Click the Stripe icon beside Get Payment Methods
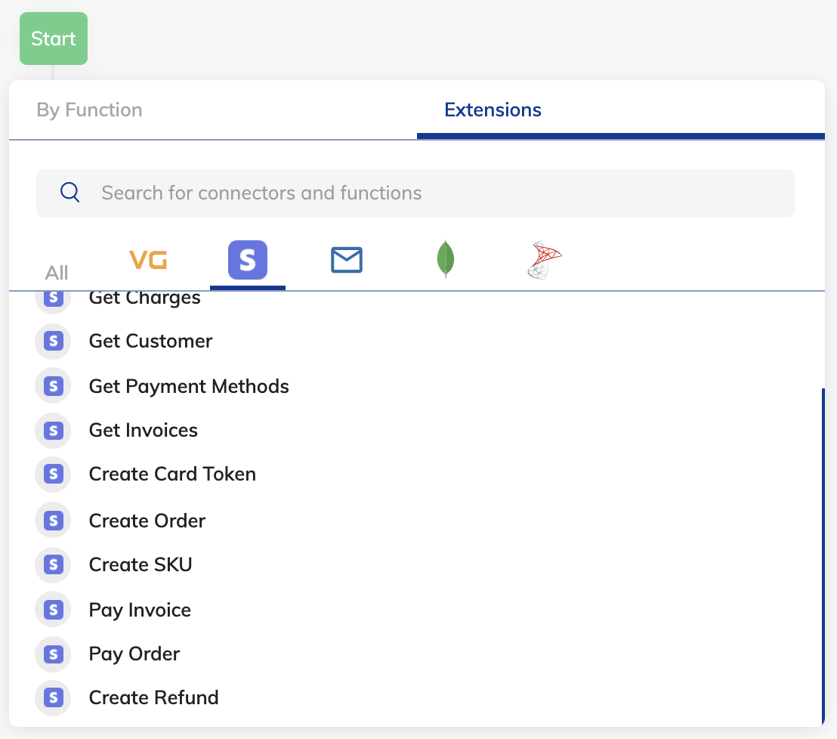This screenshot has width=837, height=739. [53, 386]
